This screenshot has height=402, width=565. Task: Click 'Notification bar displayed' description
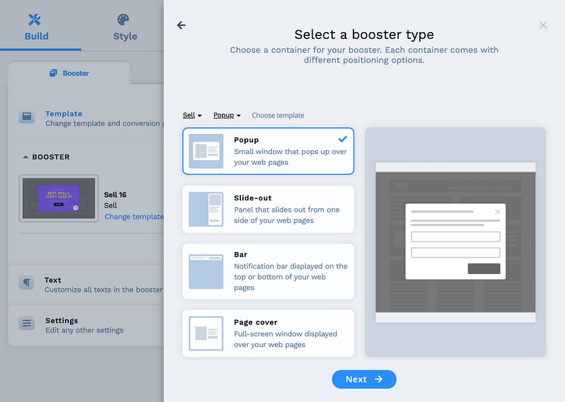291,277
